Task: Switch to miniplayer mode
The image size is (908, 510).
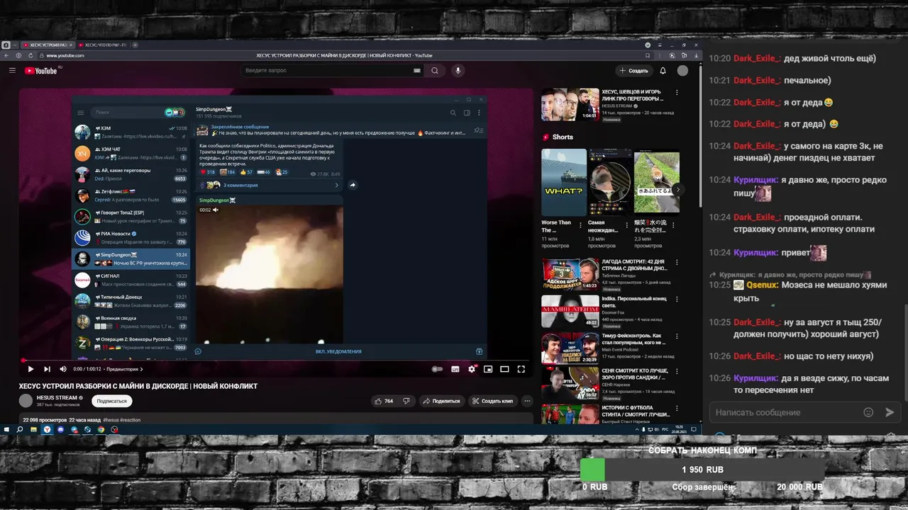Action: coord(488,369)
